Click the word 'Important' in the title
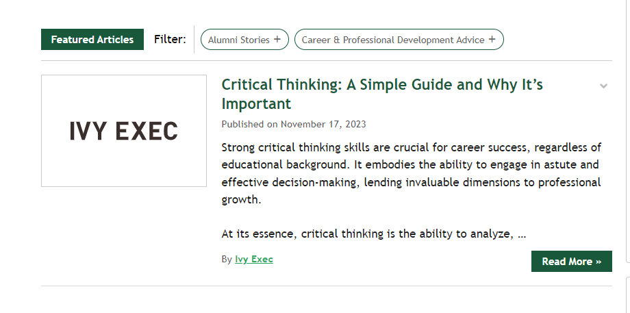This screenshot has height=313, width=630. 256,104
